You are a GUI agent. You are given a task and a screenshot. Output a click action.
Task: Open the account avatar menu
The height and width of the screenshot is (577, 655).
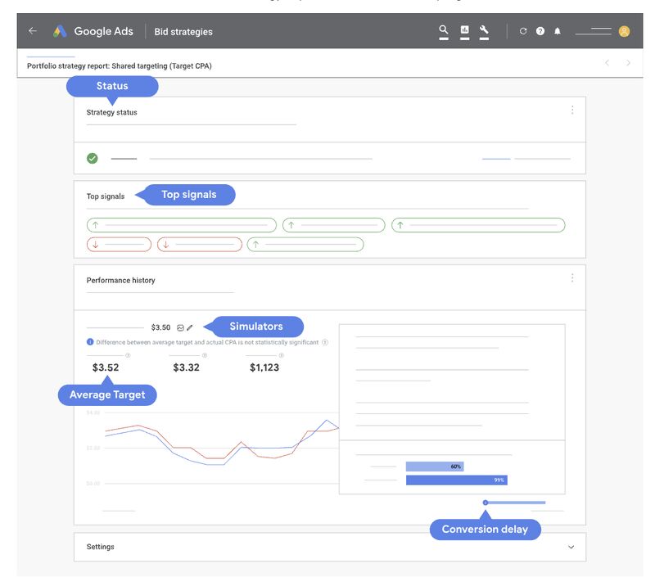[x=624, y=31]
